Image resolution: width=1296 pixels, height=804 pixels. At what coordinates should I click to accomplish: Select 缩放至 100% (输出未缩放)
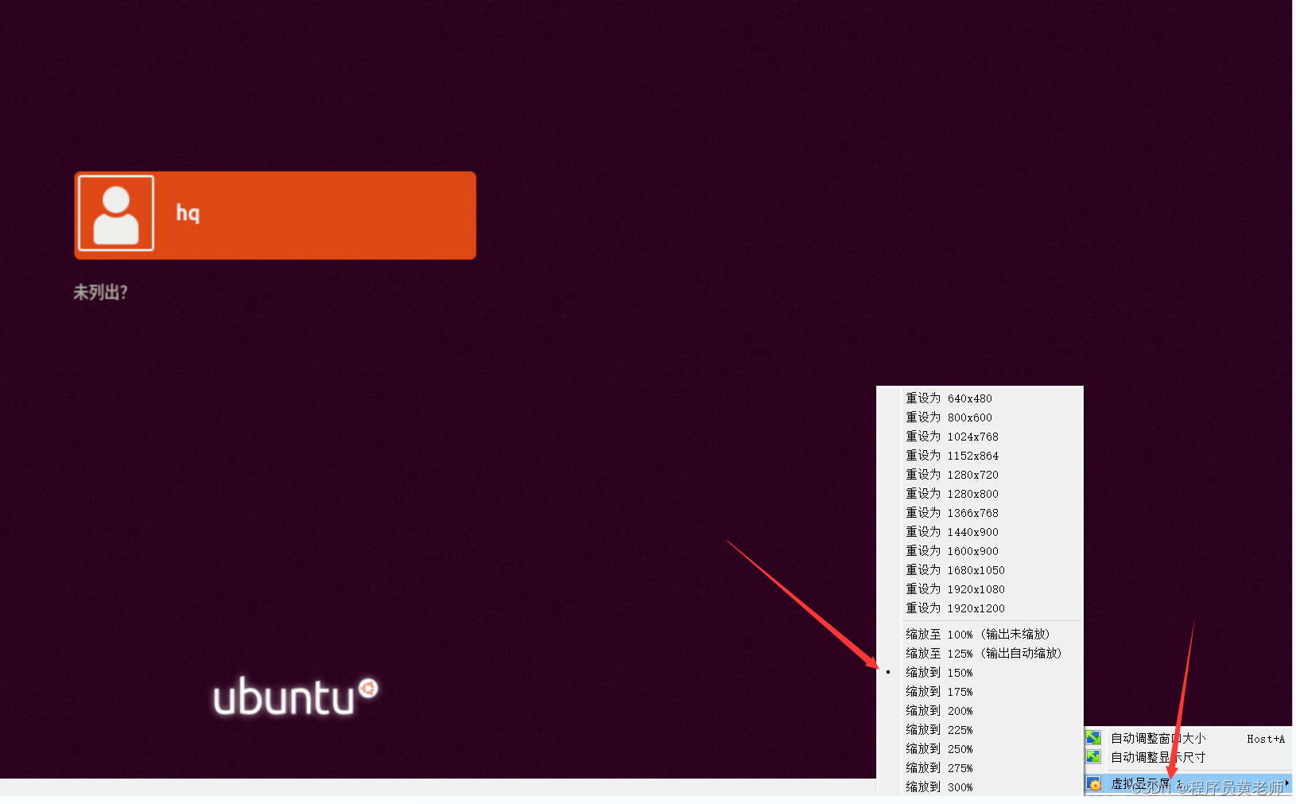(x=980, y=635)
